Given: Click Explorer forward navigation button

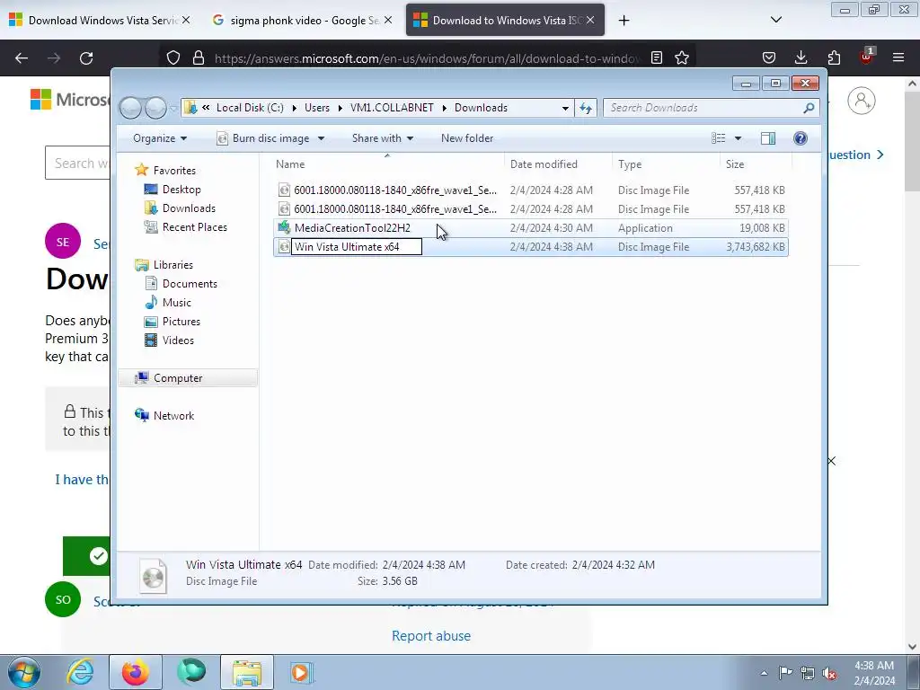Looking at the screenshot, I should click(x=155, y=108).
